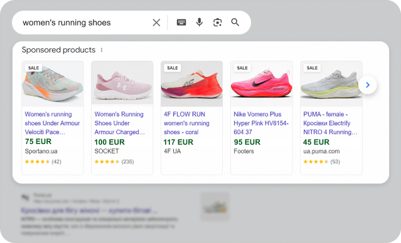Open the Under Armour Velociti Pace shoe image

(53, 84)
